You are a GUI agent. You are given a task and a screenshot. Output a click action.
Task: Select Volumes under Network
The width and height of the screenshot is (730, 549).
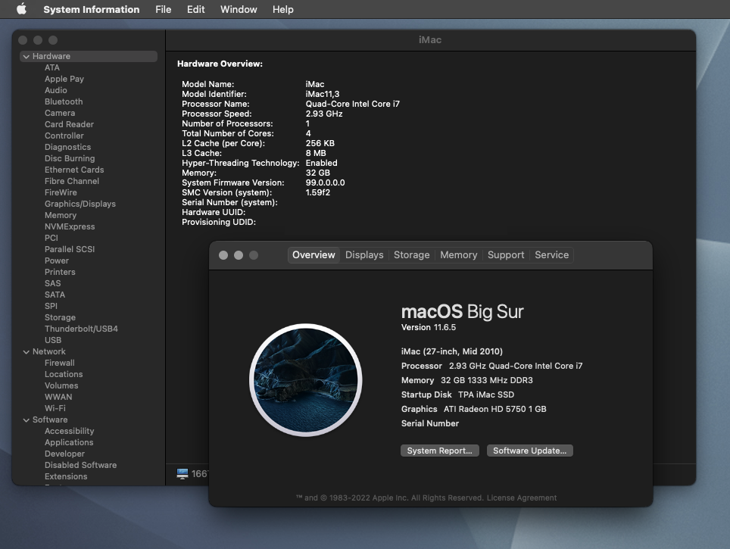pyautogui.click(x=61, y=385)
